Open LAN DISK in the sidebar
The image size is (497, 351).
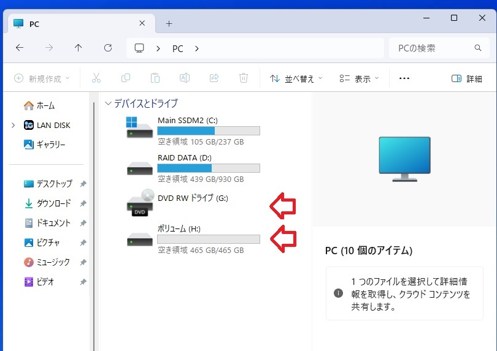tap(47, 126)
